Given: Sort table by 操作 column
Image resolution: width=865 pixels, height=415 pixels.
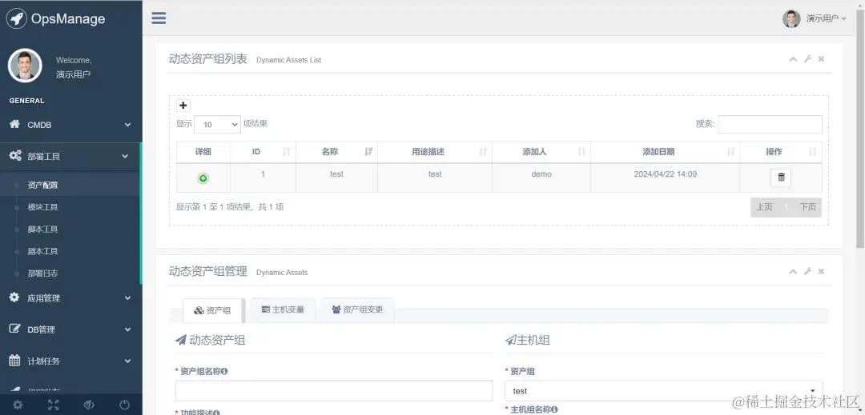Looking at the screenshot, I should click(781, 152).
